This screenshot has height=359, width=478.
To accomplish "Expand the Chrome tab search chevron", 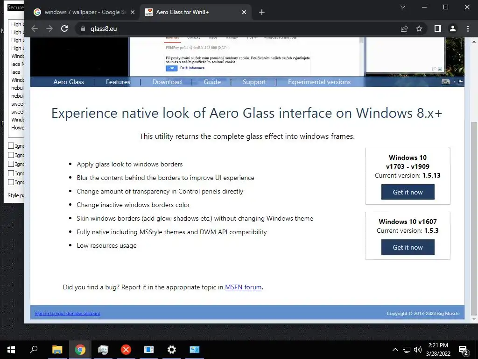I will (x=403, y=7).
